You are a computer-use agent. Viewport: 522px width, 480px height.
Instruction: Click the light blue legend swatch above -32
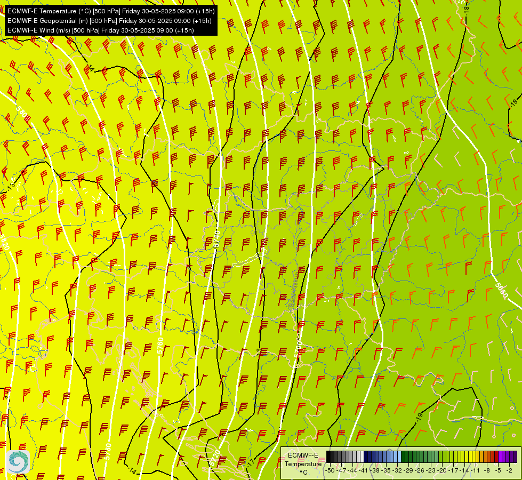click(x=399, y=457)
